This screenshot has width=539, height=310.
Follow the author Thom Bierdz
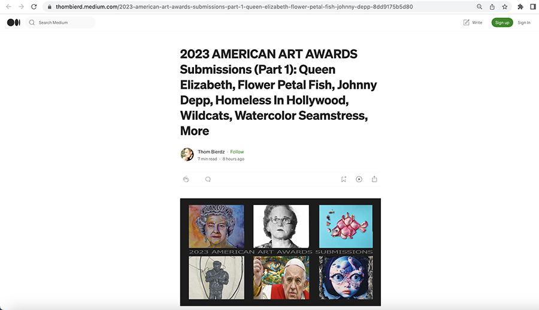tap(237, 152)
